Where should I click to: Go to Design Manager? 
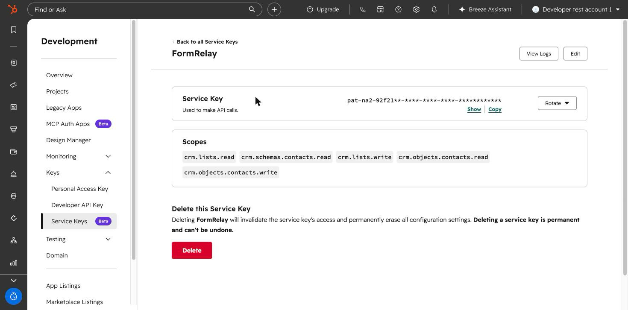tap(68, 140)
